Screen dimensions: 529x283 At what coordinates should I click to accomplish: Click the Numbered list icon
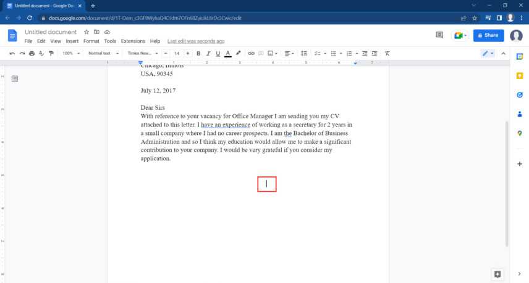tap(349, 54)
